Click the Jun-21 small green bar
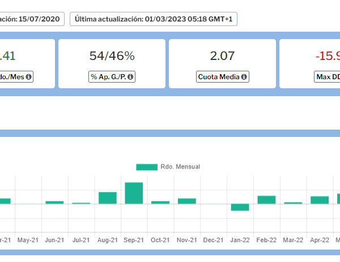Image resolution: width=340 pixels, height=262 pixels. tap(54, 202)
